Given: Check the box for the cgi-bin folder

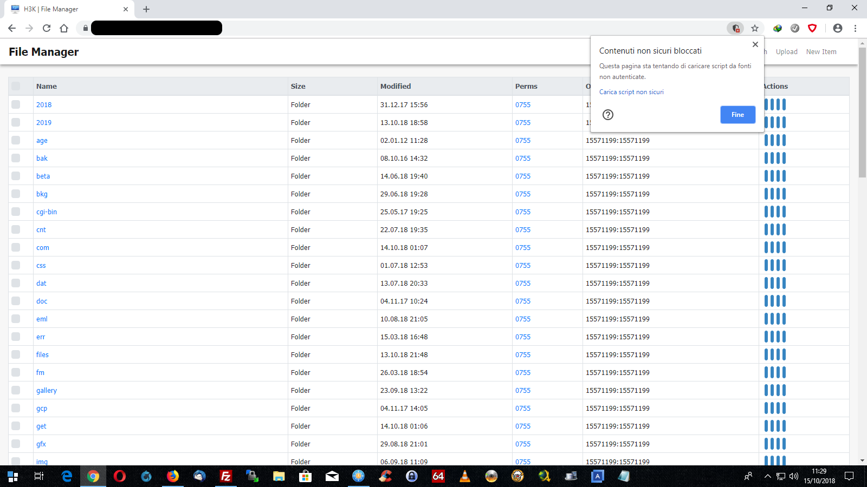Looking at the screenshot, I should (x=15, y=212).
